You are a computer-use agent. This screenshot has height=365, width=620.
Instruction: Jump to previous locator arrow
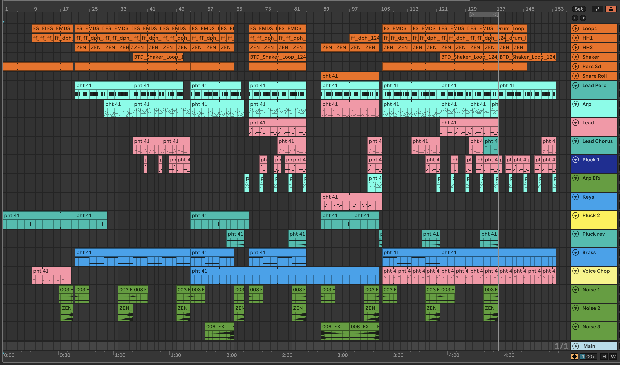click(575, 18)
